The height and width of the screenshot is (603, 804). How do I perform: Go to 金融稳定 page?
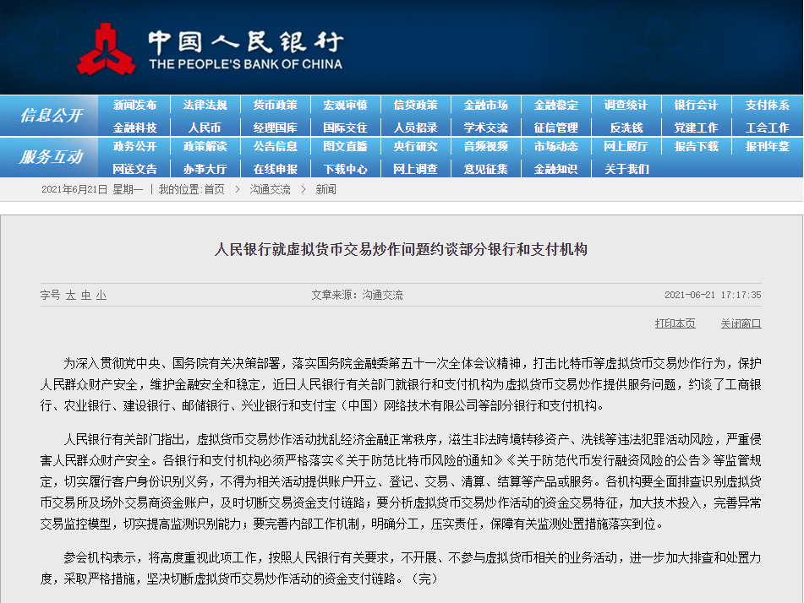pos(555,105)
